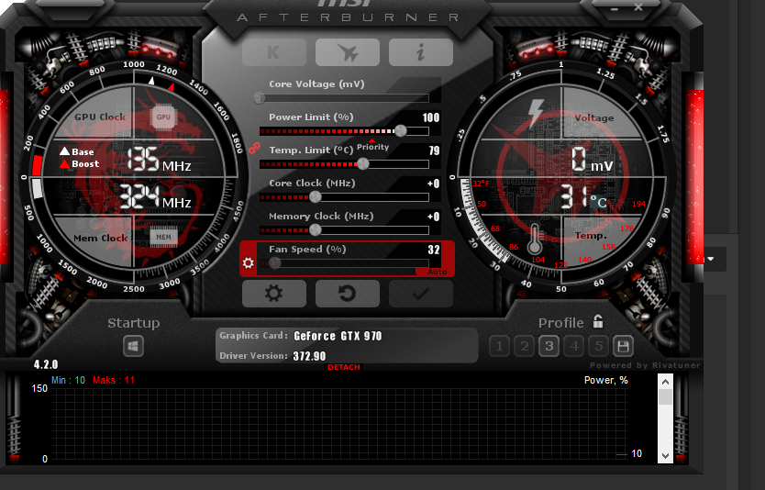Click the driver version 372.90 text

pos(309,356)
